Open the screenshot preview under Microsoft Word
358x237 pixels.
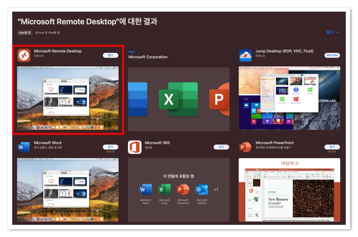click(x=68, y=190)
